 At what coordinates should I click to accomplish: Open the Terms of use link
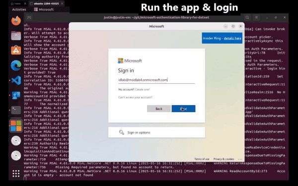pyautogui.click(x=202, y=159)
